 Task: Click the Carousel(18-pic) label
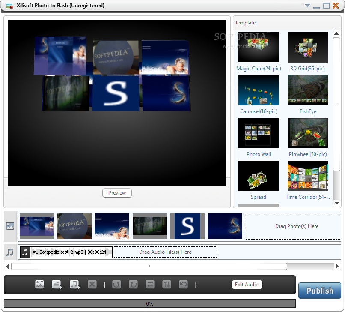(x=259, y=111)
